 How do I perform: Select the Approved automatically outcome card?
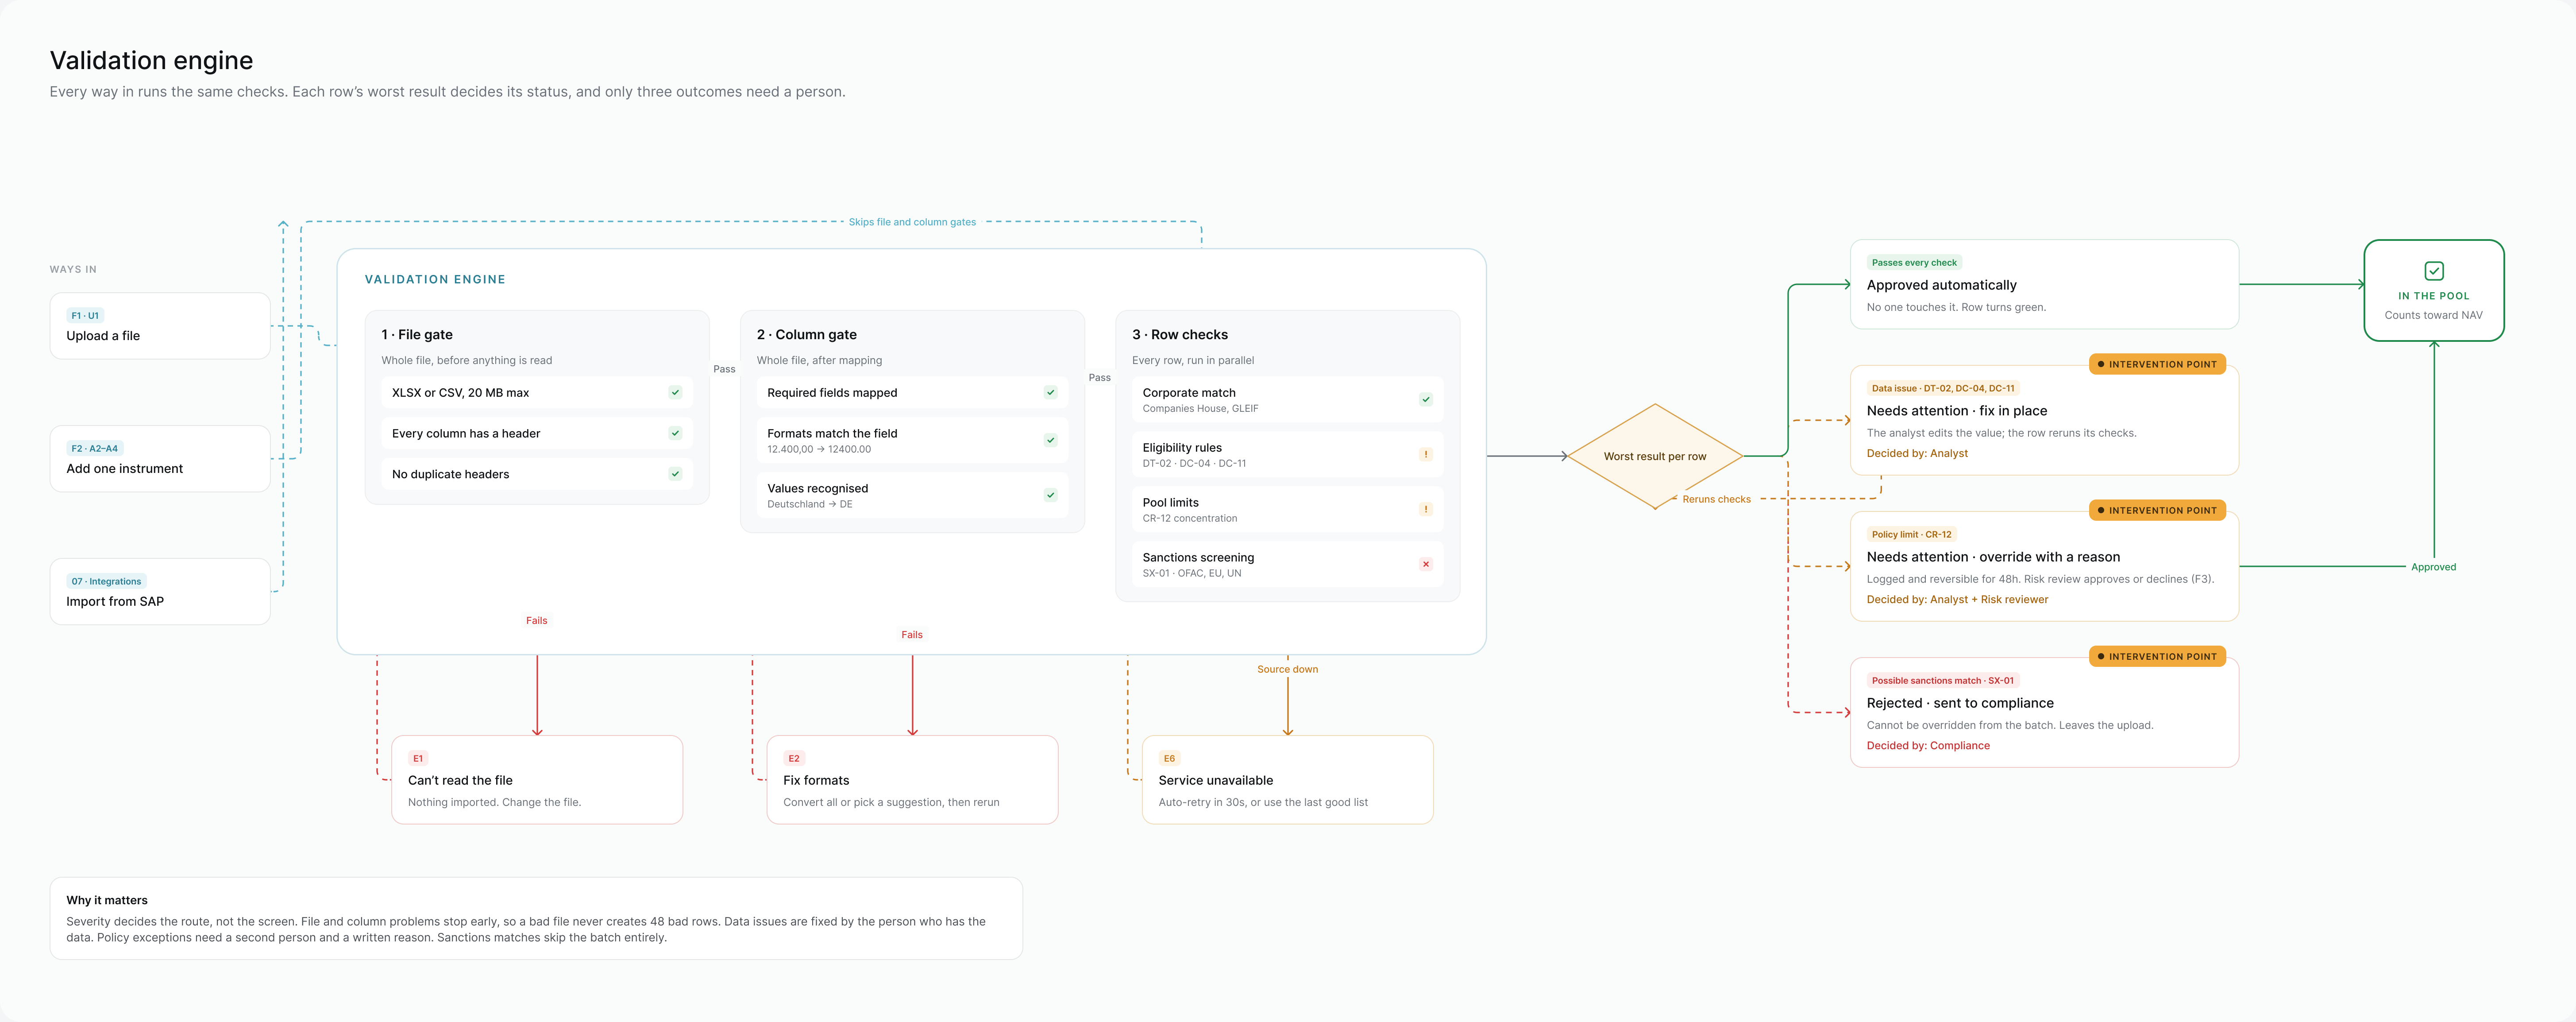point(2044,284)
